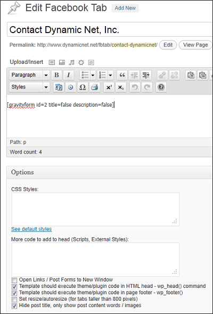Click the permalink Edit button
The height and width of the screenshot is (314, 213).
(x=168, y=45)
